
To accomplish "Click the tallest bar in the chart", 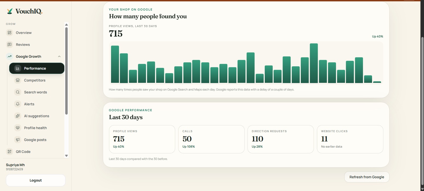I will tap(314, 63).
